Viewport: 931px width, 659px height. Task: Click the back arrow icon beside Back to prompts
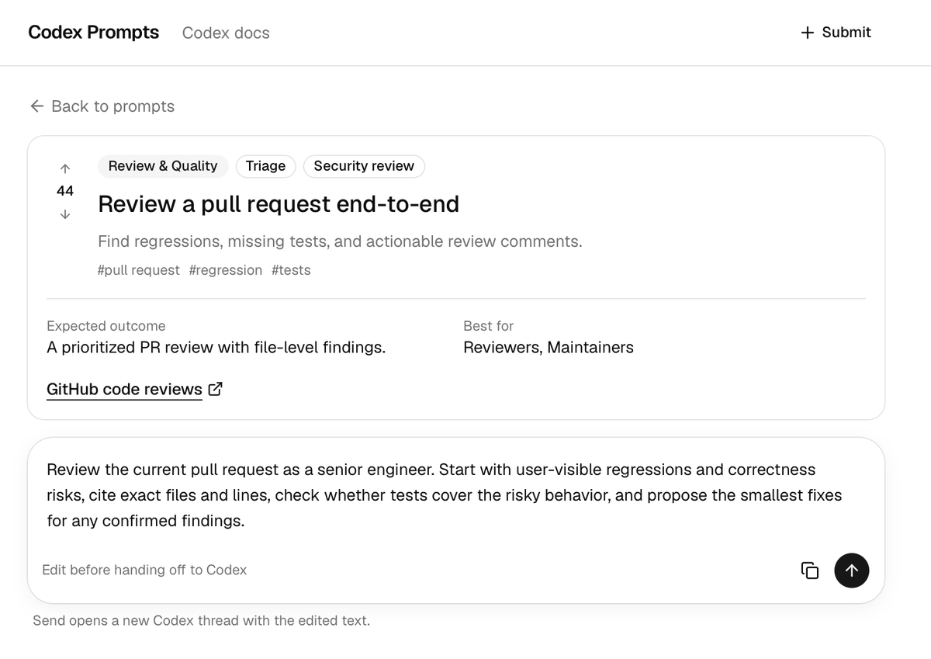[36, 106]
